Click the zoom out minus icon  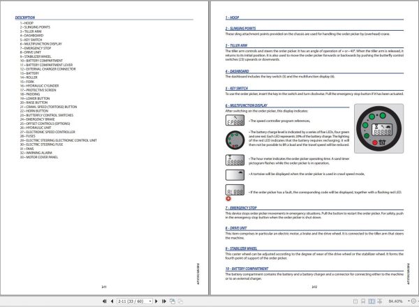[413, 301]
